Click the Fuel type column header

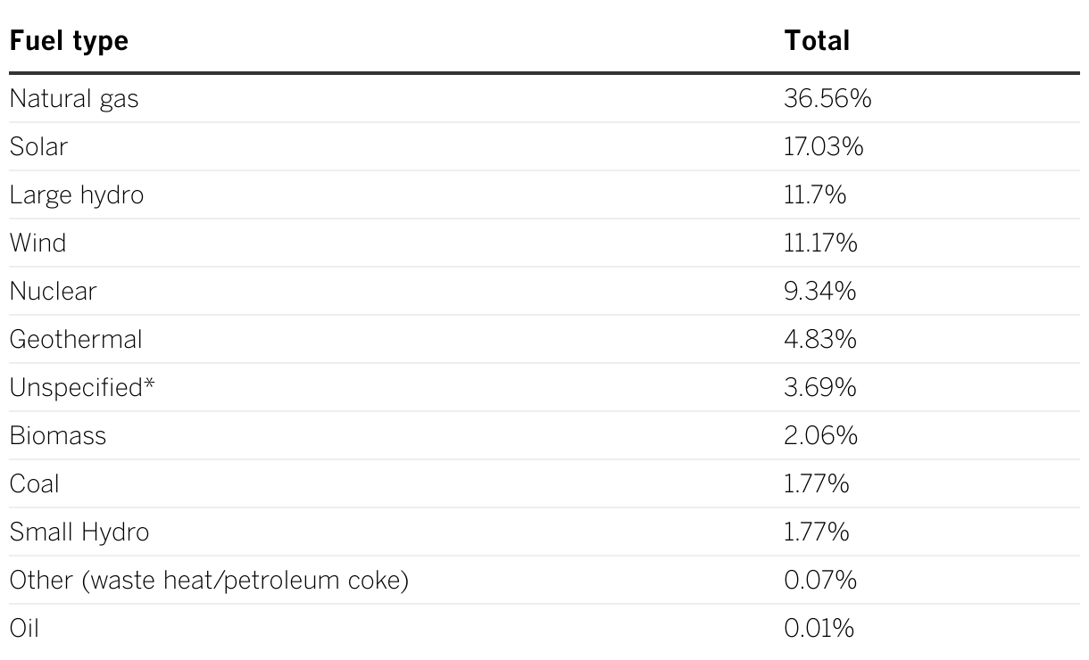click(x=69, y=41)
